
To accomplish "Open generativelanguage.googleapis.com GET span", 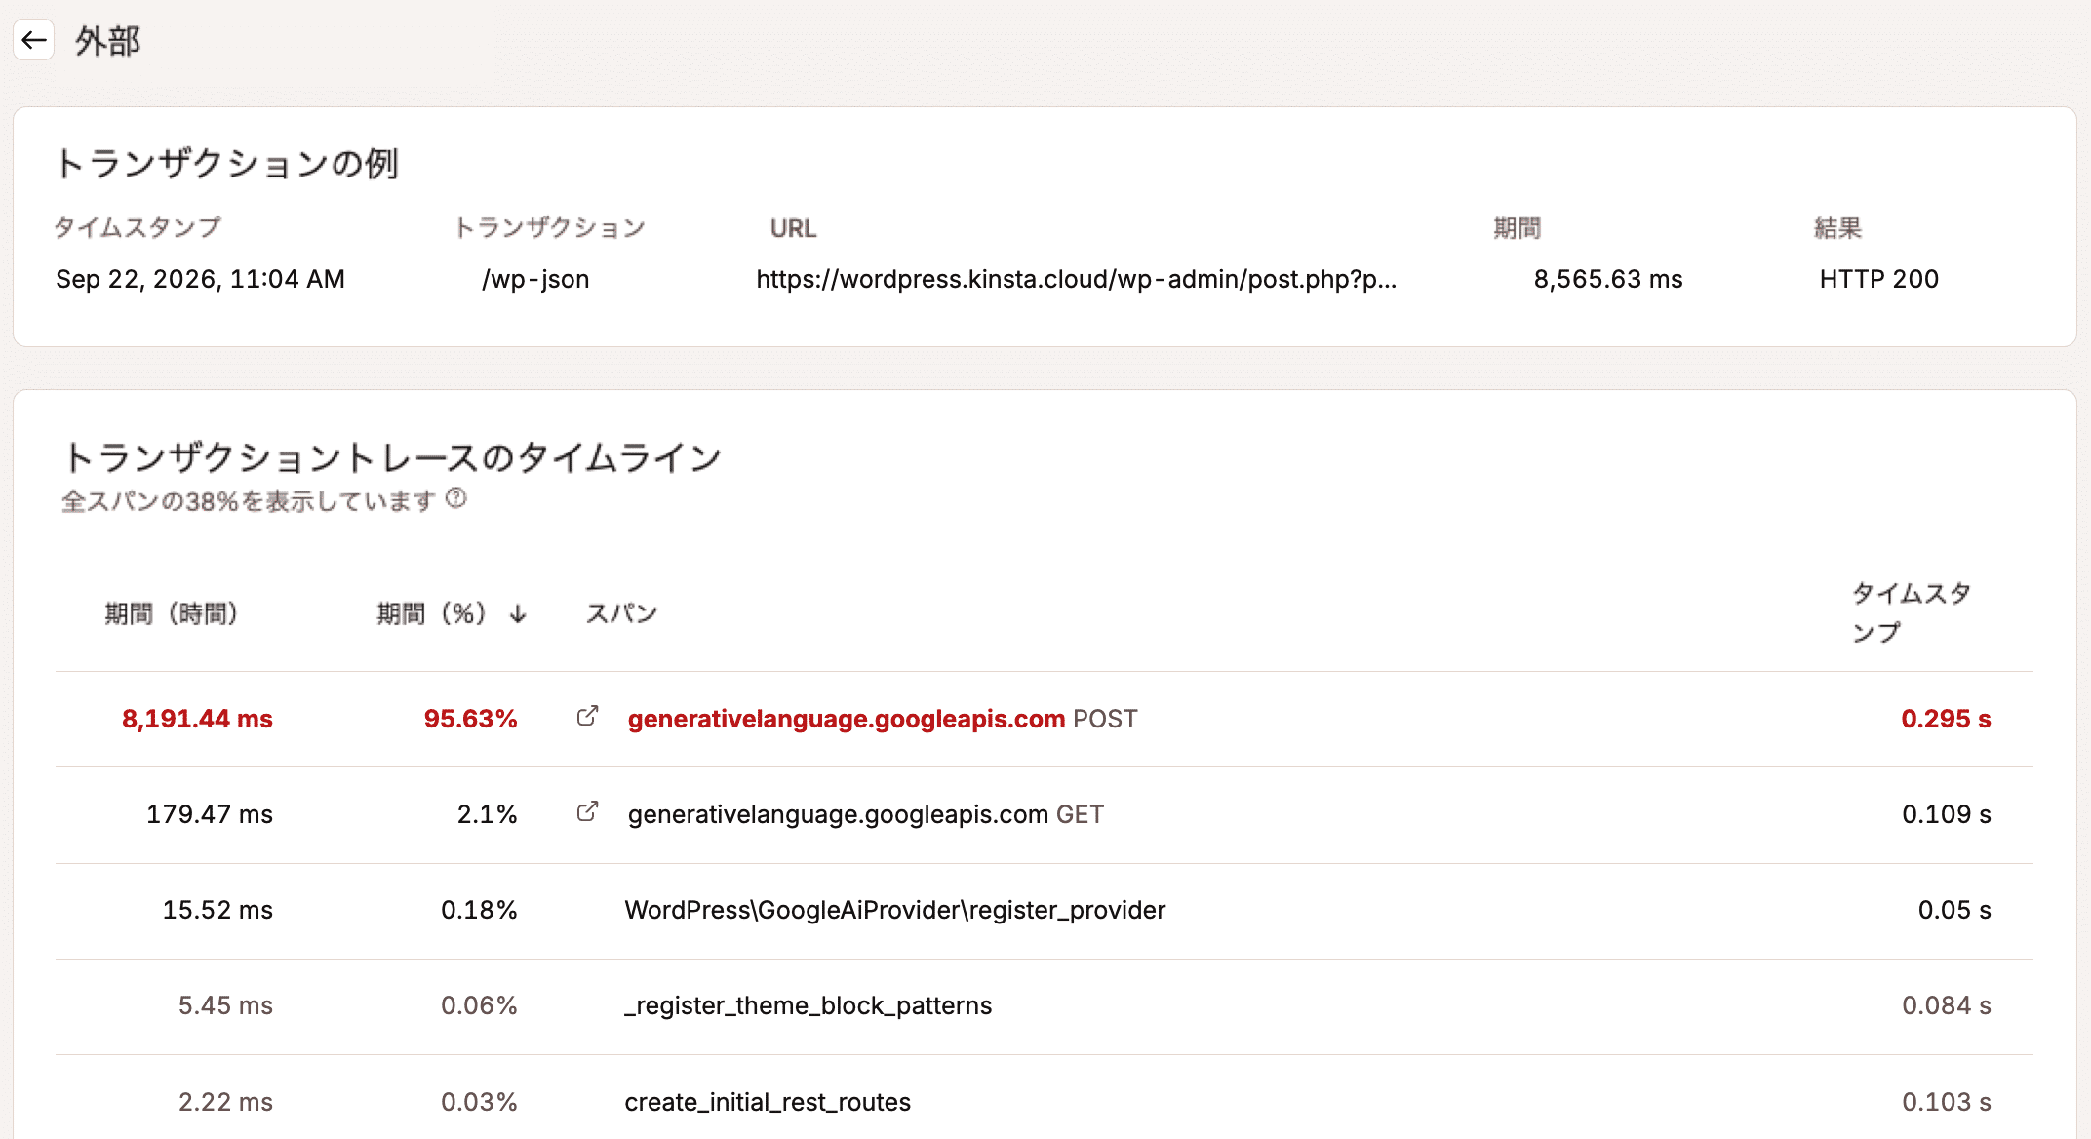I will click(x=866, y=814).
